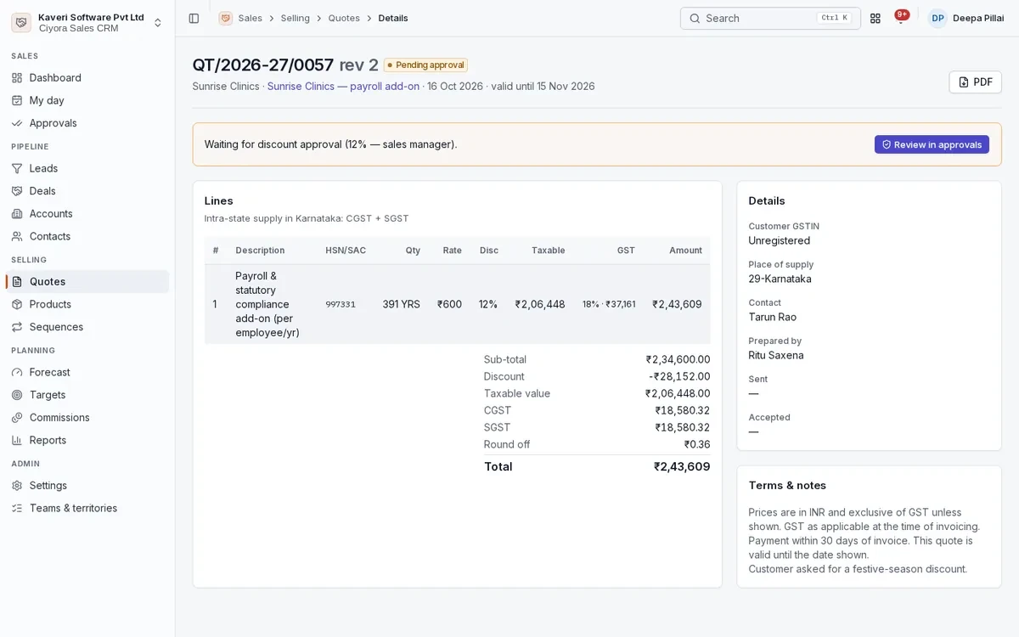The image size is (1019, 637).
Task: Open the apps grid icon
Action: [x=875, y=18]
